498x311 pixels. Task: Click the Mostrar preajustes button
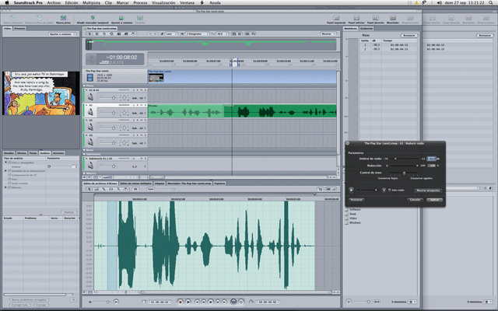tap(426, 189)
